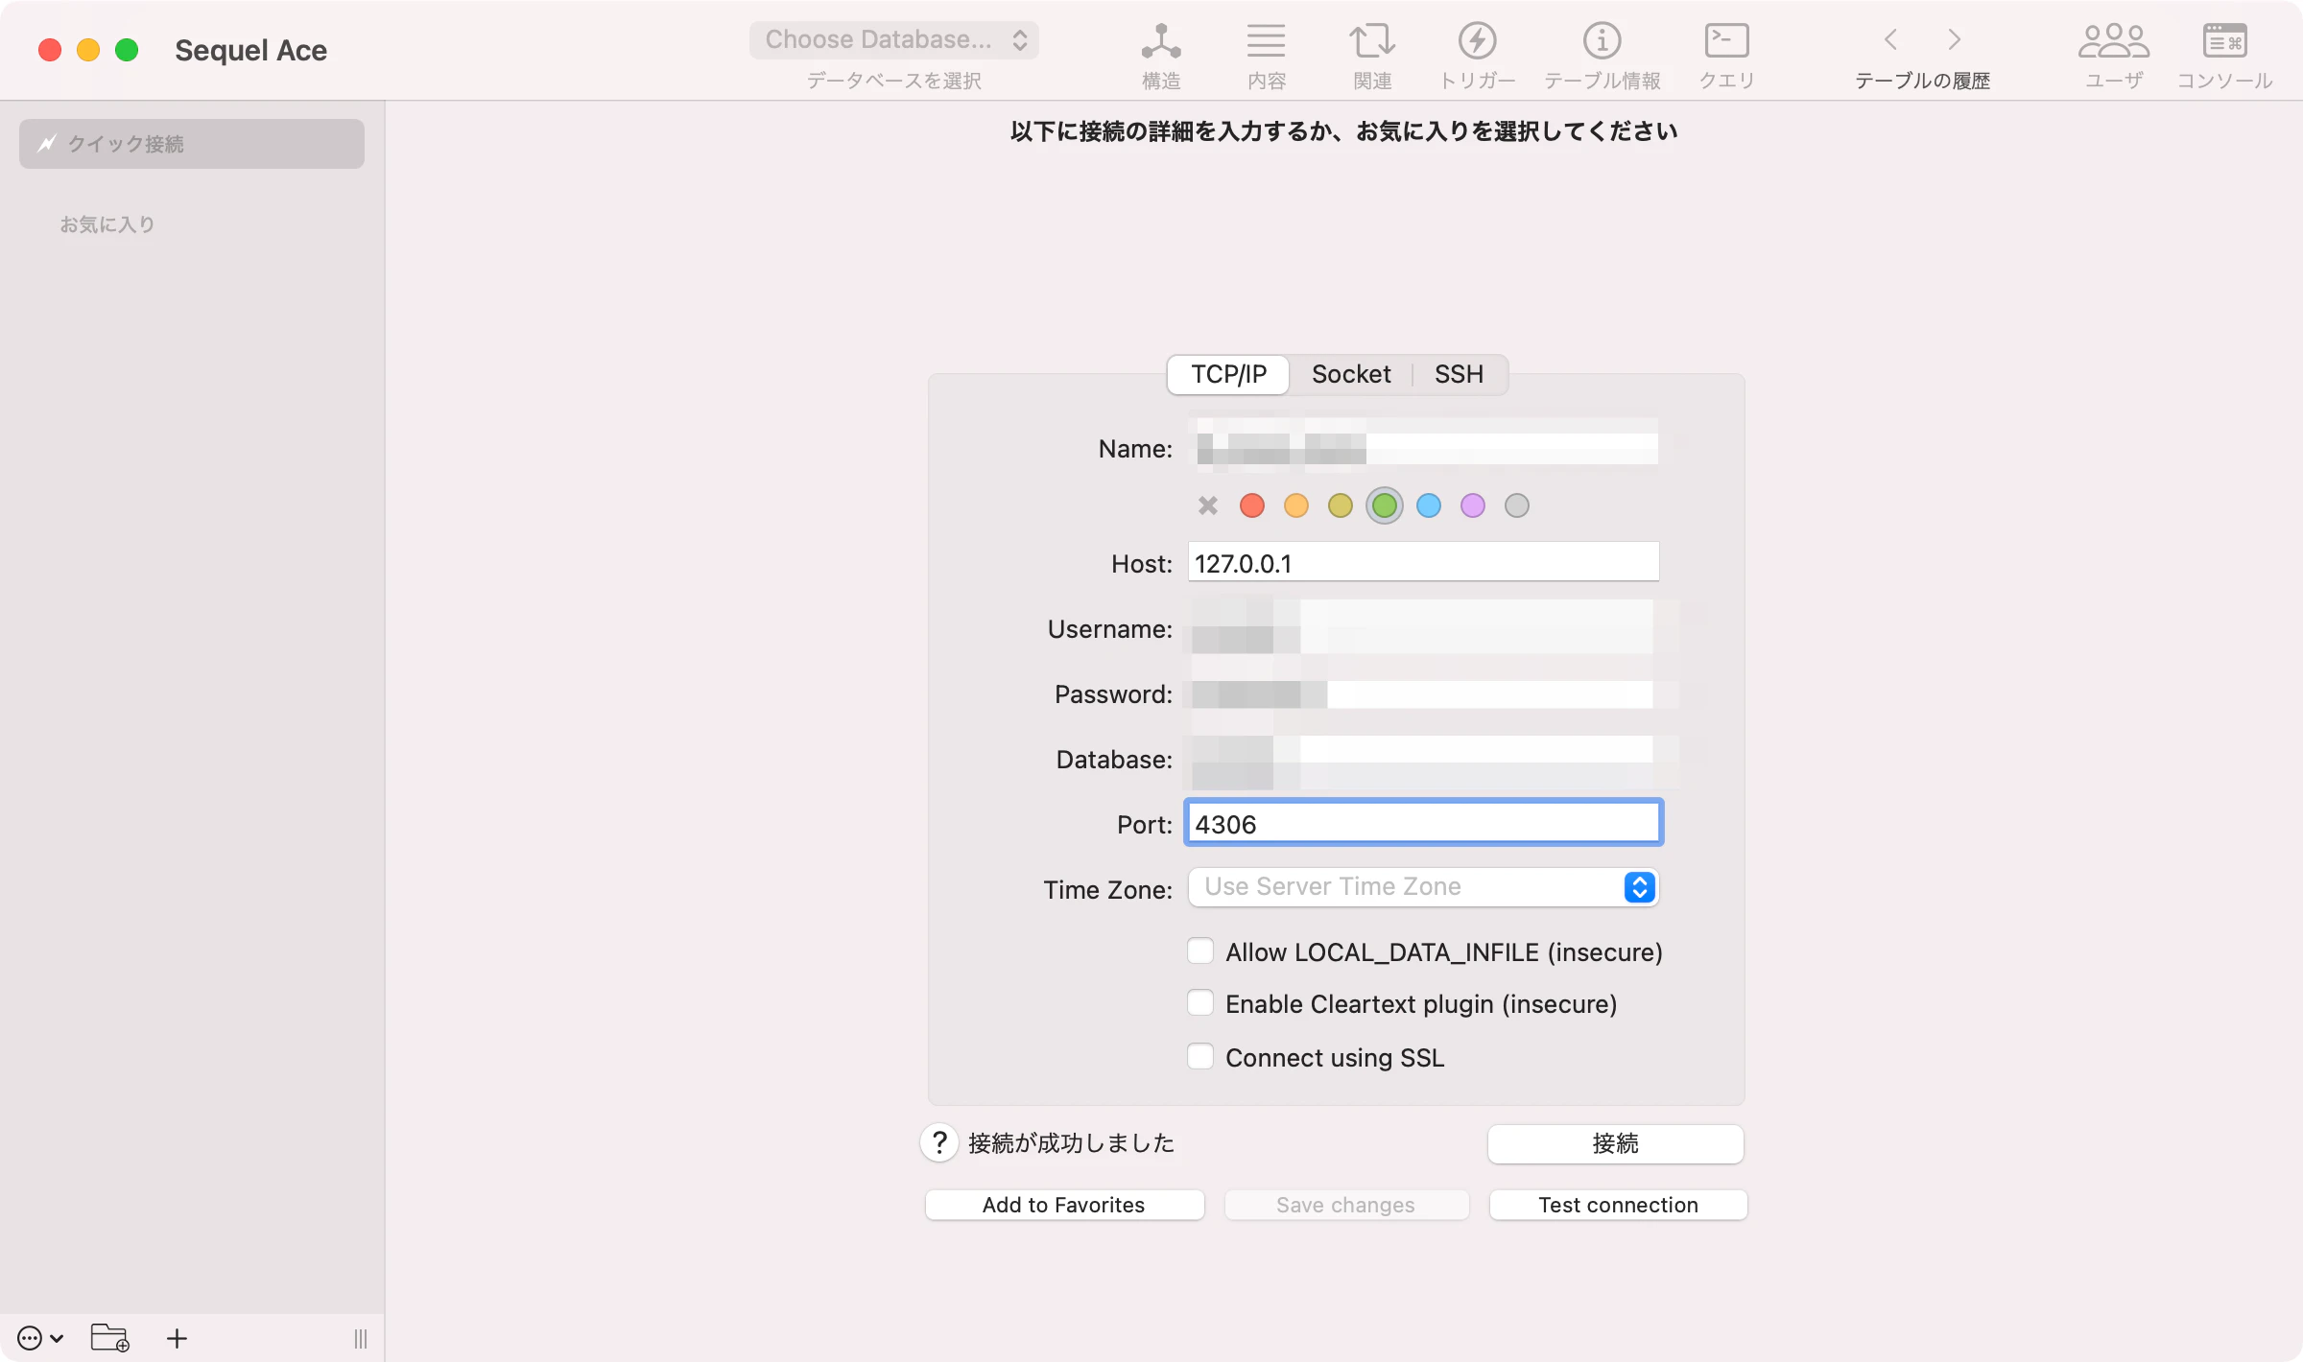Click the Test connection button
This screenshot has height=1362, width=2303.
pos(1618,1205)
